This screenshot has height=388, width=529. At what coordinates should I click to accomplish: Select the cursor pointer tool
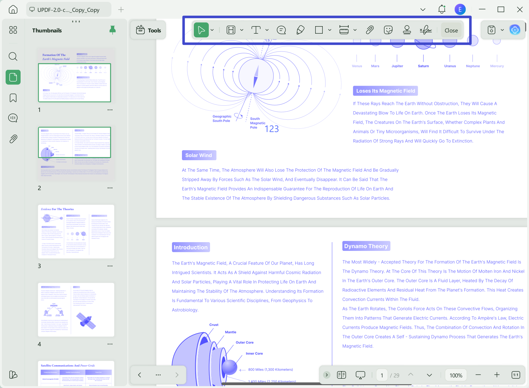coord(201,30)
